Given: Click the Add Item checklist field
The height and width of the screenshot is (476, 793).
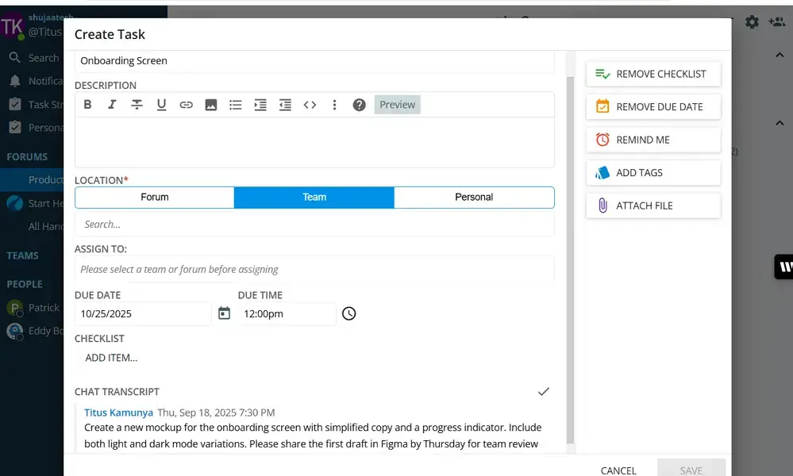Looking at the screenshot, I should [112, 358].
